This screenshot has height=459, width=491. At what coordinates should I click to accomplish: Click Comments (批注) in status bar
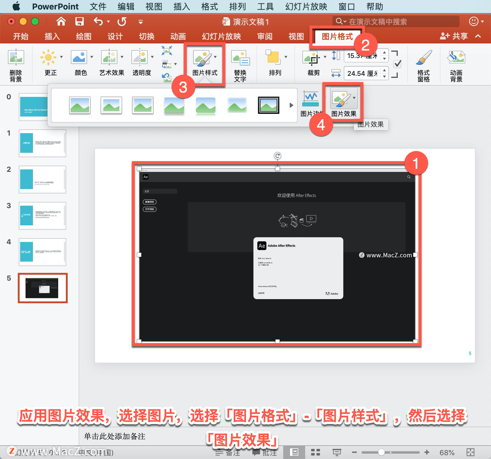(264, 452)
